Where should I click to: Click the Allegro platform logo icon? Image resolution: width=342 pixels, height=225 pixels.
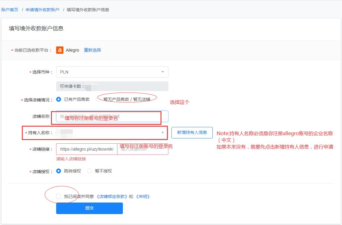tap(59, 50)
